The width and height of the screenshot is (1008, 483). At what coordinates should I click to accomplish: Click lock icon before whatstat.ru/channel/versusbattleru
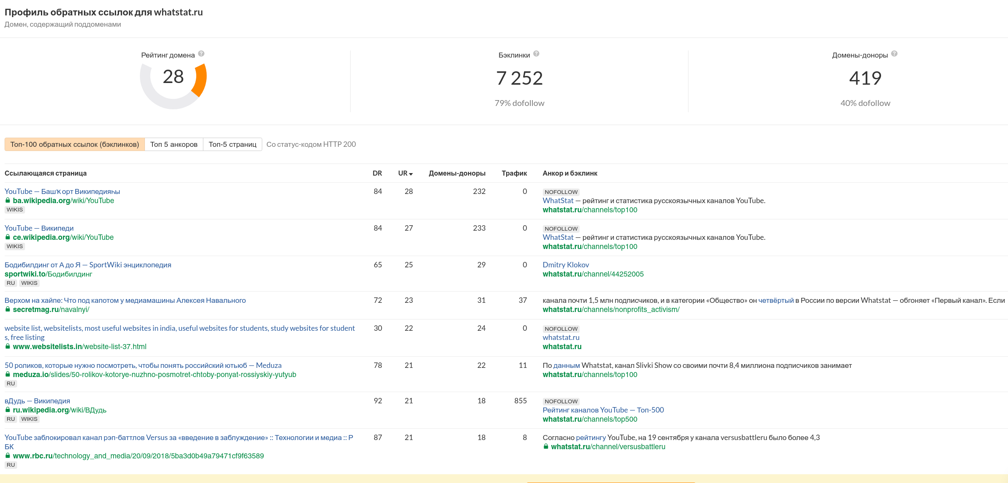pyautogui.click(x=546, y=447)
